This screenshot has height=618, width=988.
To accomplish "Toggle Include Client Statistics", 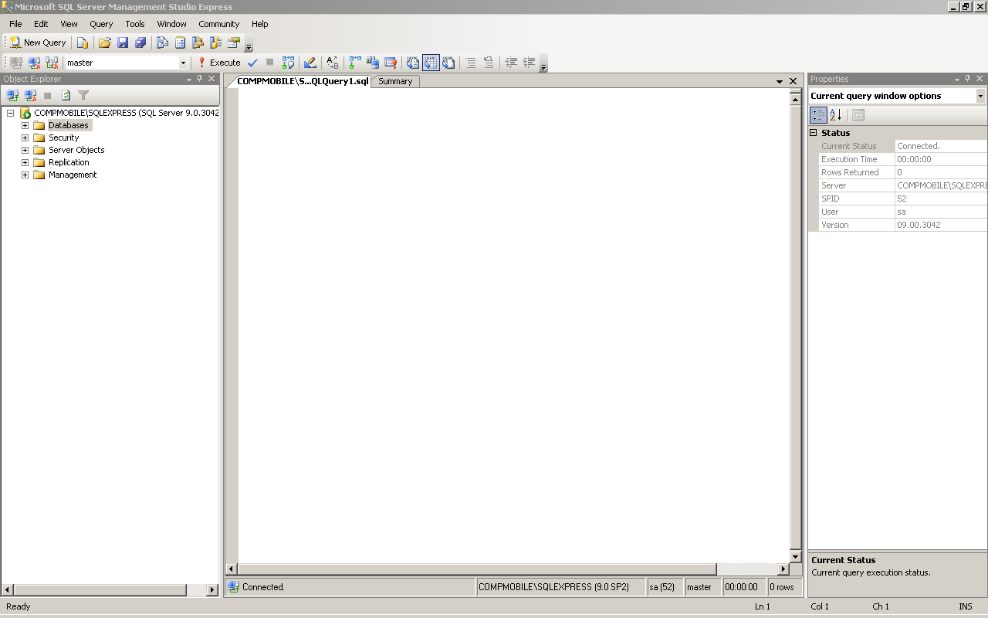I will 373,63.
